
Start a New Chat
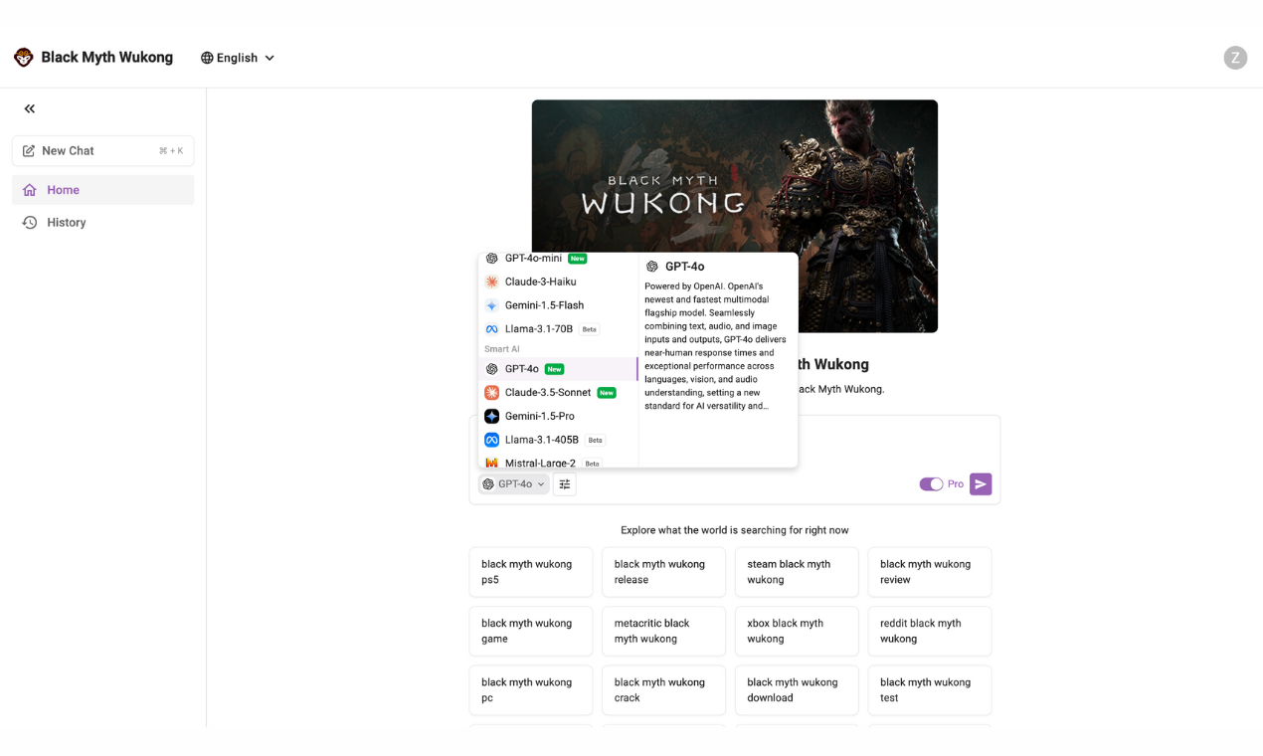coord(103,151)
